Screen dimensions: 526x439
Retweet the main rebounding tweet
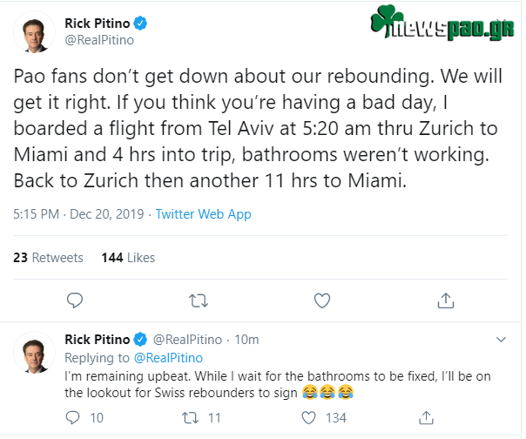199,301
